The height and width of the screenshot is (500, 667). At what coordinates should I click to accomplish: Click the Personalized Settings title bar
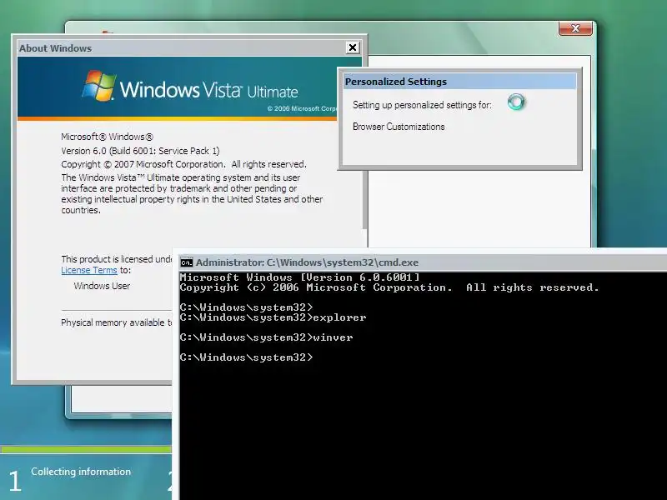[x=459, y=81]
